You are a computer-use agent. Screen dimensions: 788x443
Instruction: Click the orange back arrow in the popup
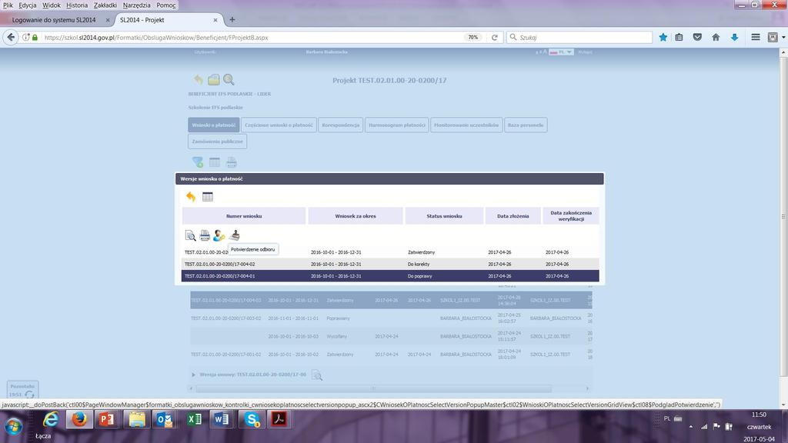point(191,197)
